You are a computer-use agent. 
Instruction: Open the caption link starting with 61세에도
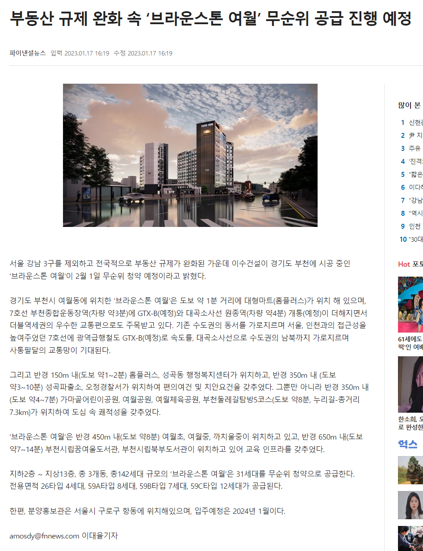(x=410, y=343)
